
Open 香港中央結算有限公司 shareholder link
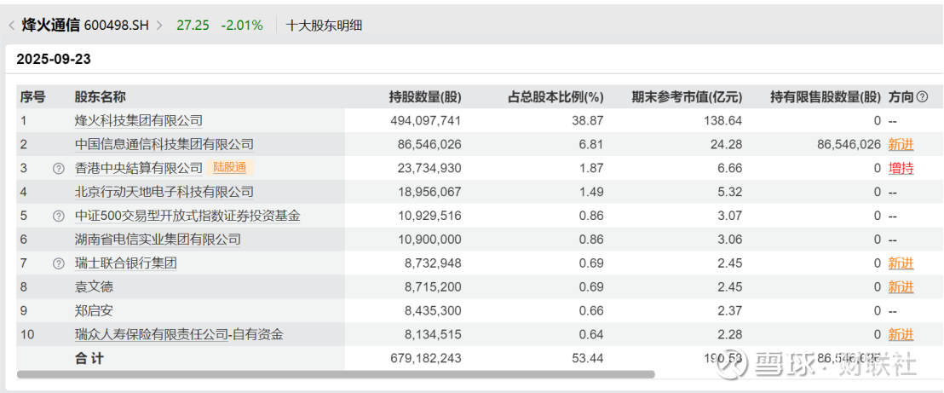(139, 168)
